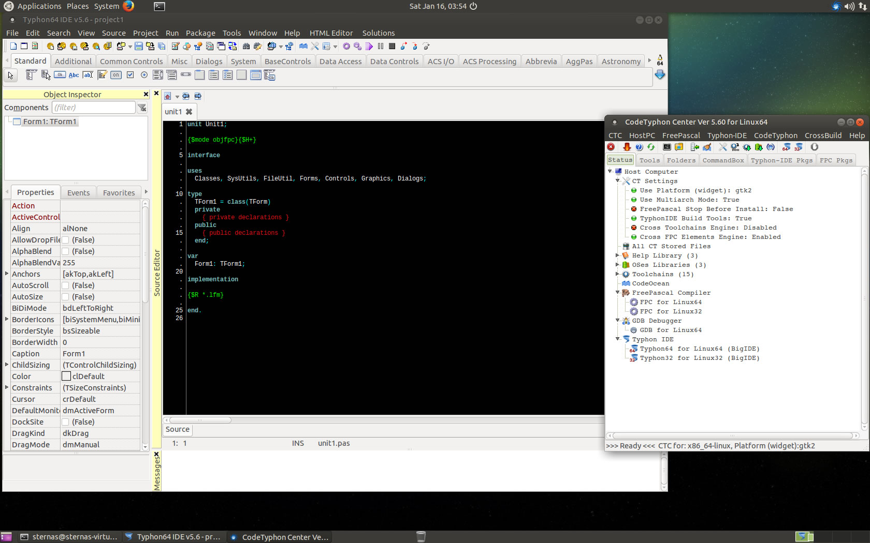Switch to the Common Controls palette tab

(x=131, y=61)
